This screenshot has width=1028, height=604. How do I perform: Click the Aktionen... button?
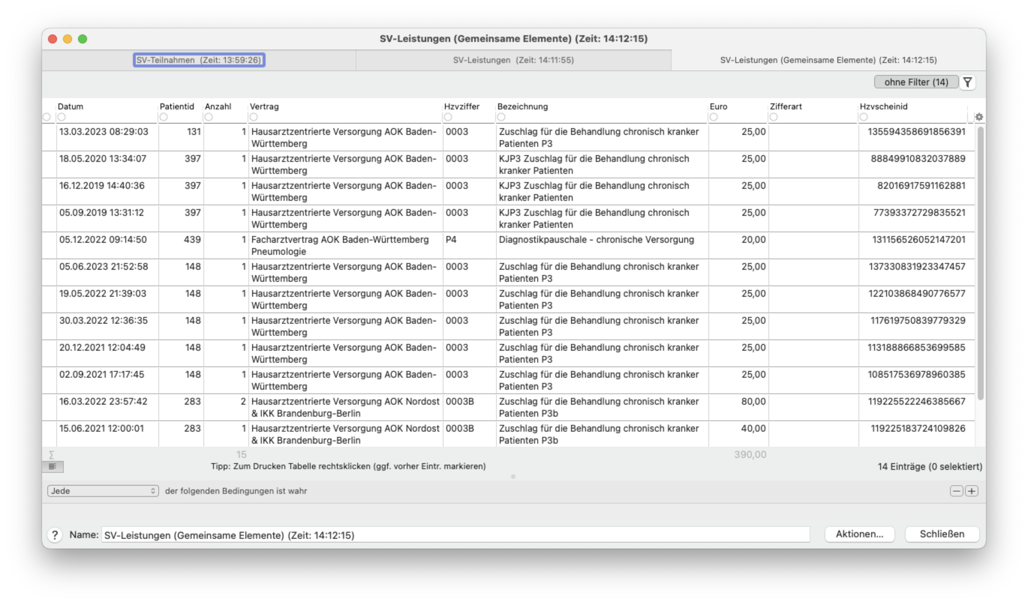coord(860,534)
